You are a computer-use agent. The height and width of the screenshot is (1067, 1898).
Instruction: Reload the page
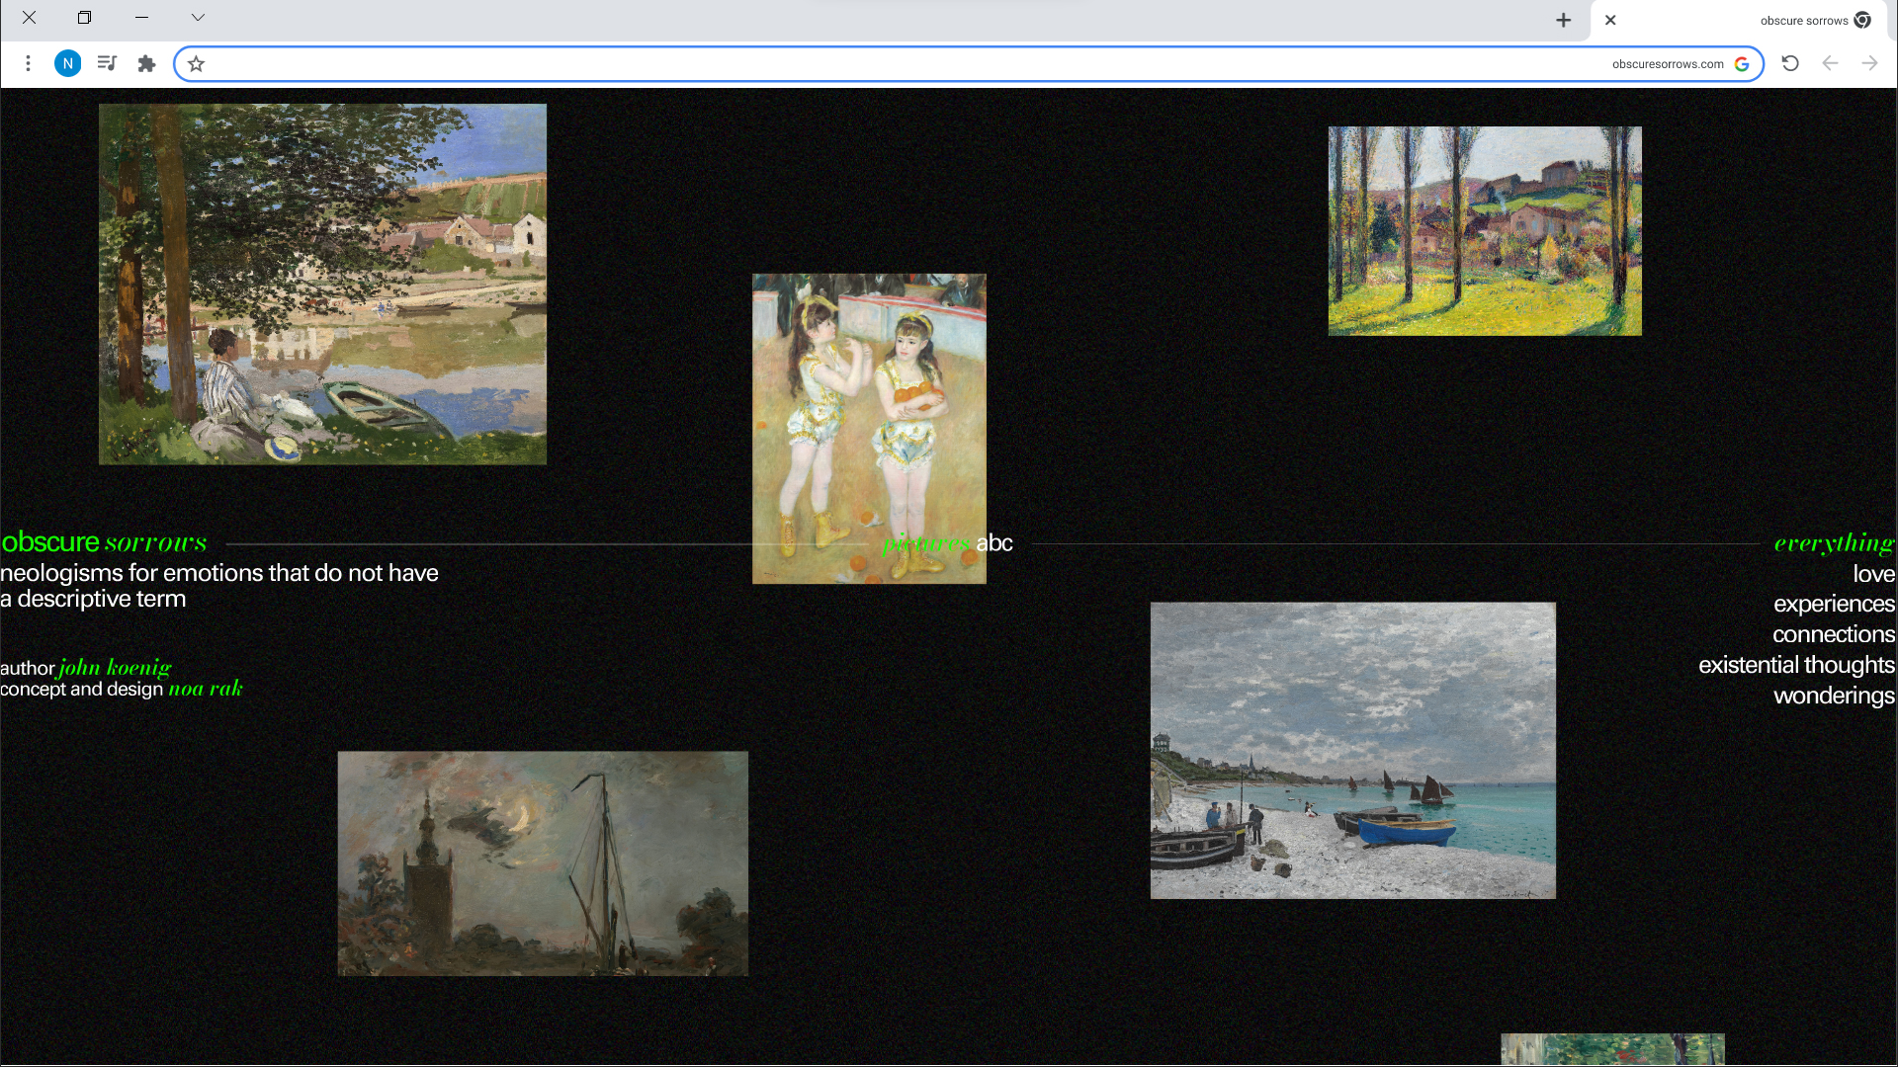click(x=1789, y=64)
